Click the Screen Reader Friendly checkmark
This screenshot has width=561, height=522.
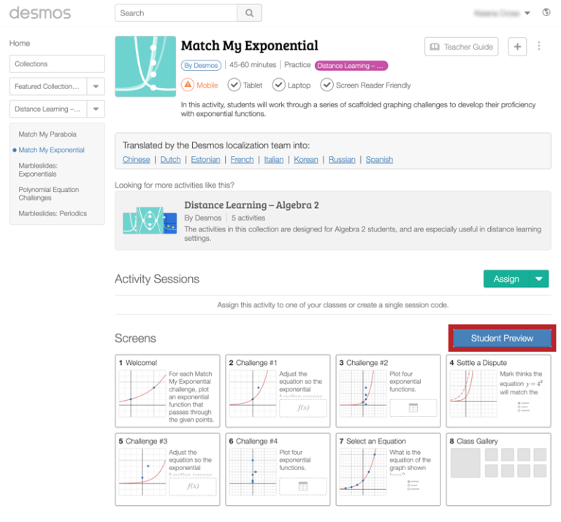[x=327, y=85]
